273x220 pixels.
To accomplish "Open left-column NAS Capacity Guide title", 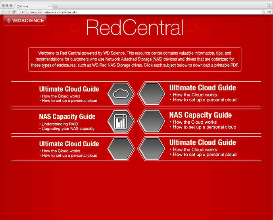I will [67, 117].
